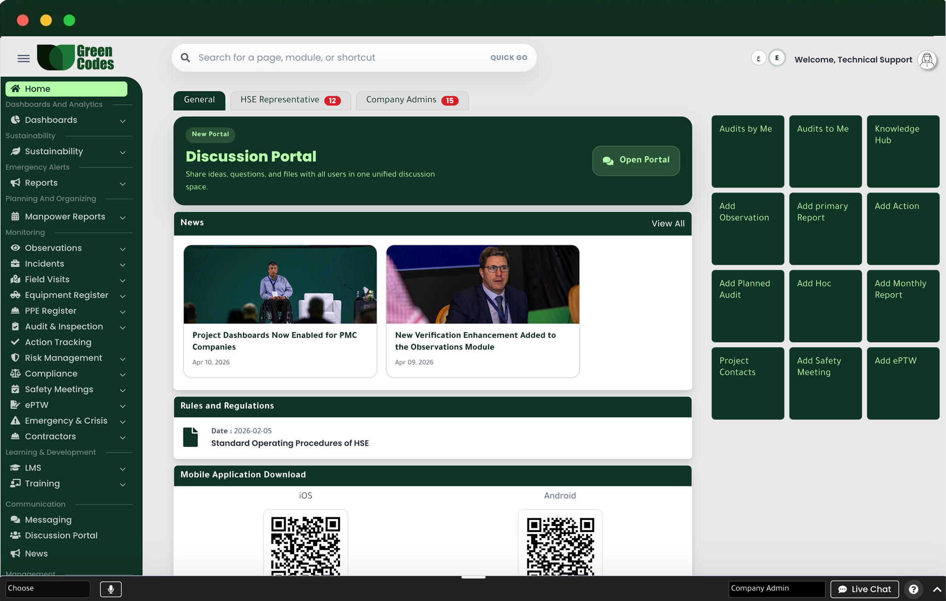The image size is (946, 601).
Task: Go to Home in the sidebar
Action: (66, 89)
